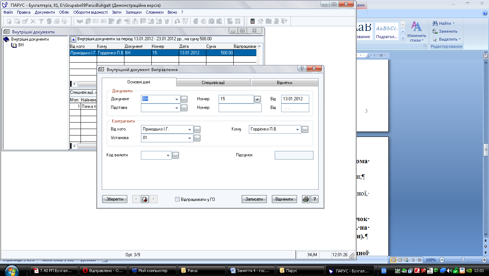Click the Word zoom out minus button
This screenshot has height=276, width=489.
pyautogui.click(x=442, y=260)
